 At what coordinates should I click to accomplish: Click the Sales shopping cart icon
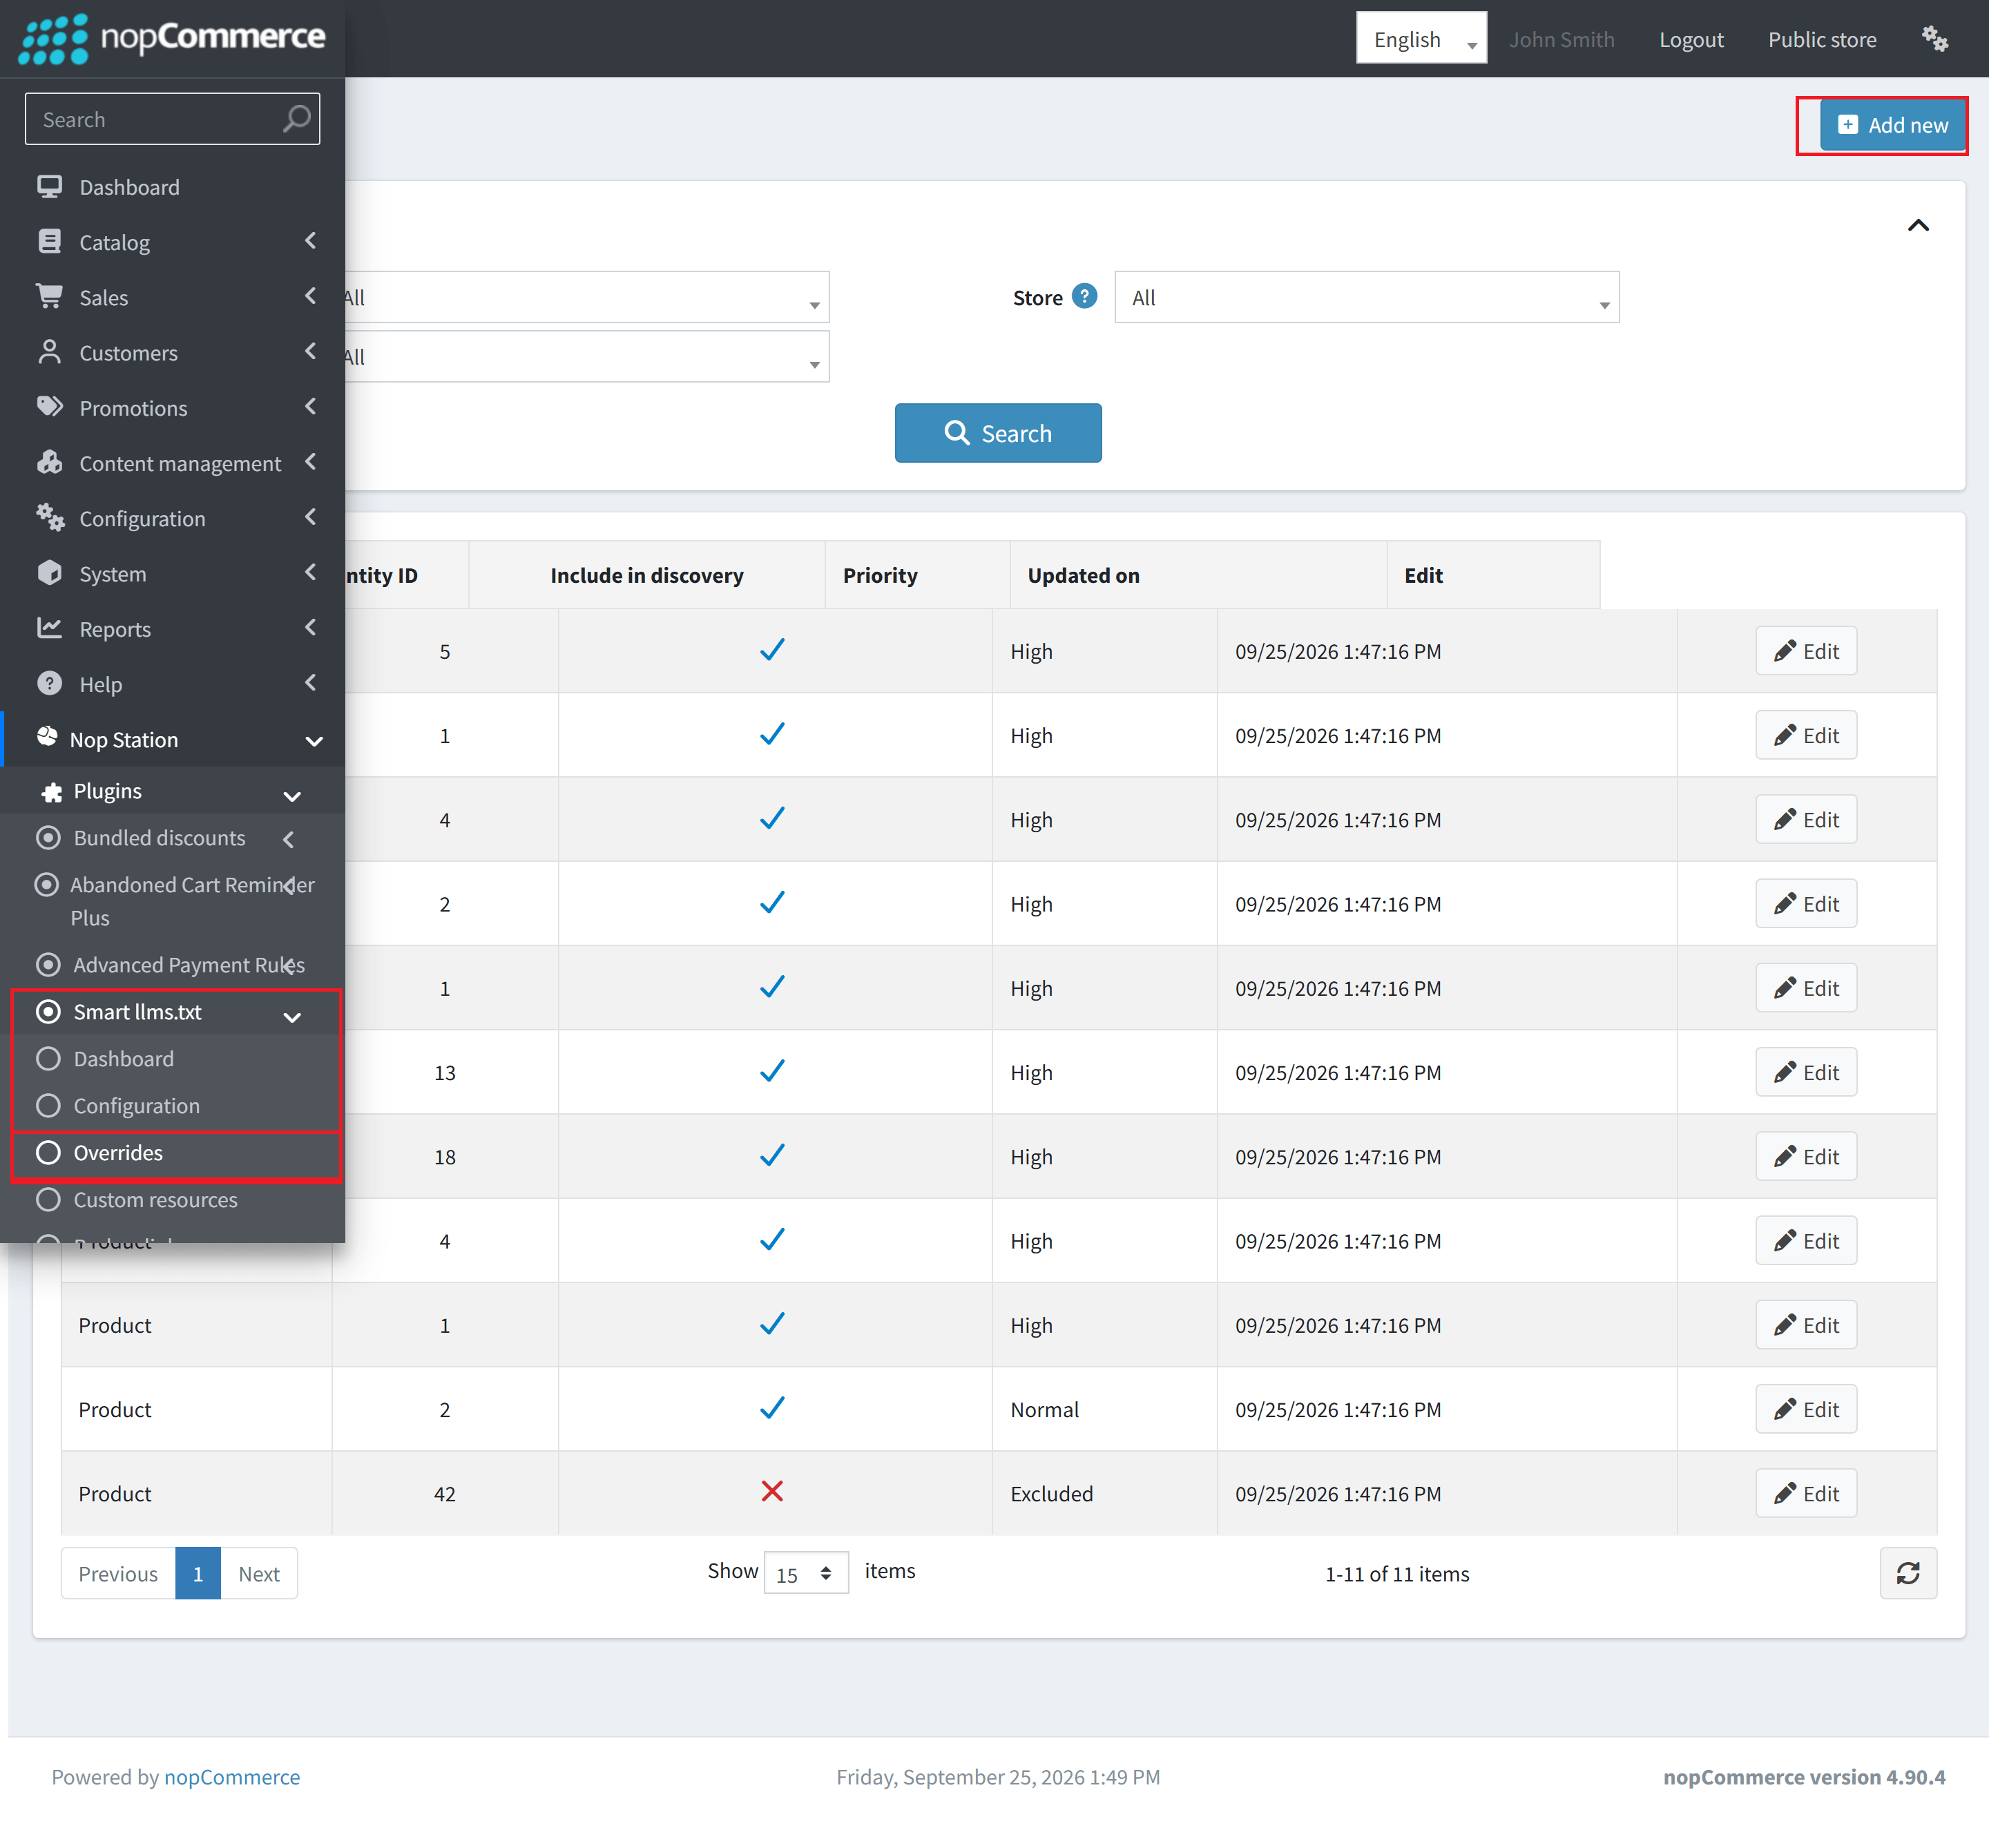(49, 296)
